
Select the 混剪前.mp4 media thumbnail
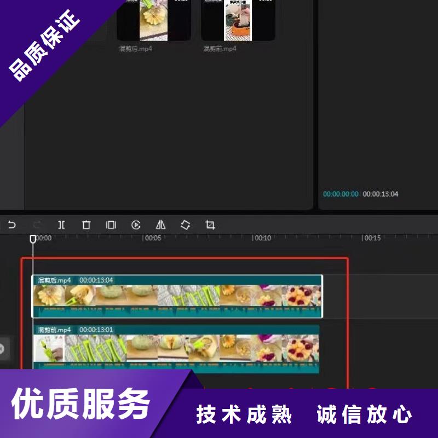click(x=238, y=22)
